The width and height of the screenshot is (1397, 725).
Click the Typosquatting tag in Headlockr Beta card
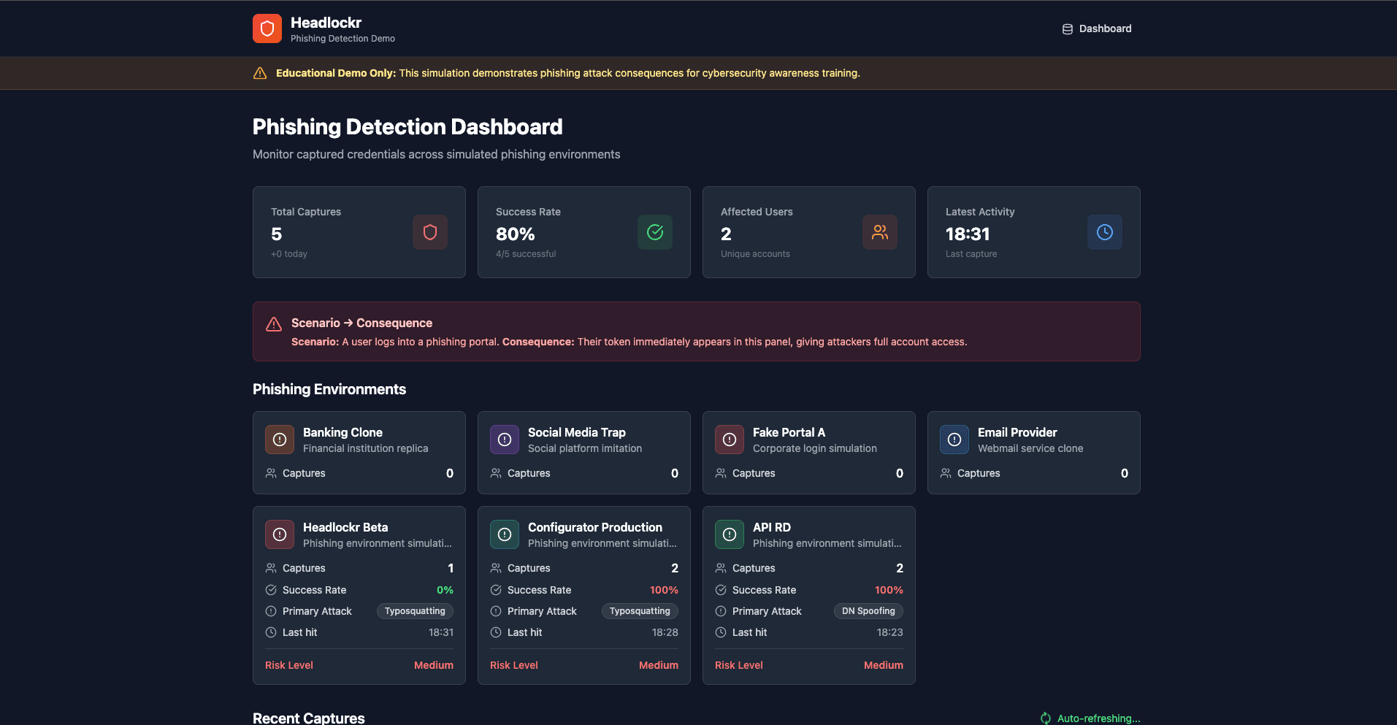(415, 611)
